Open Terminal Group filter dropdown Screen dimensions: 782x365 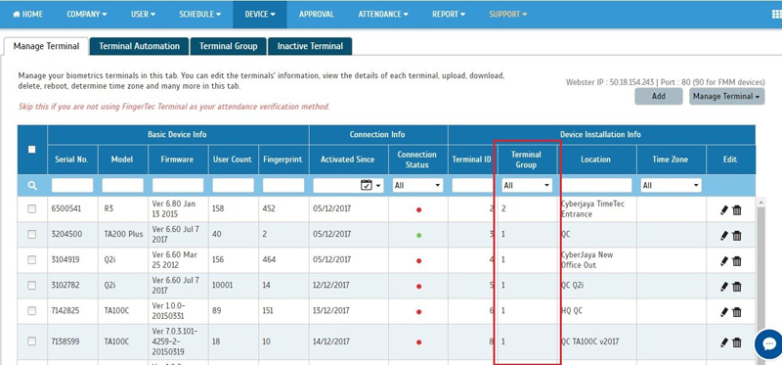point(527,185)
